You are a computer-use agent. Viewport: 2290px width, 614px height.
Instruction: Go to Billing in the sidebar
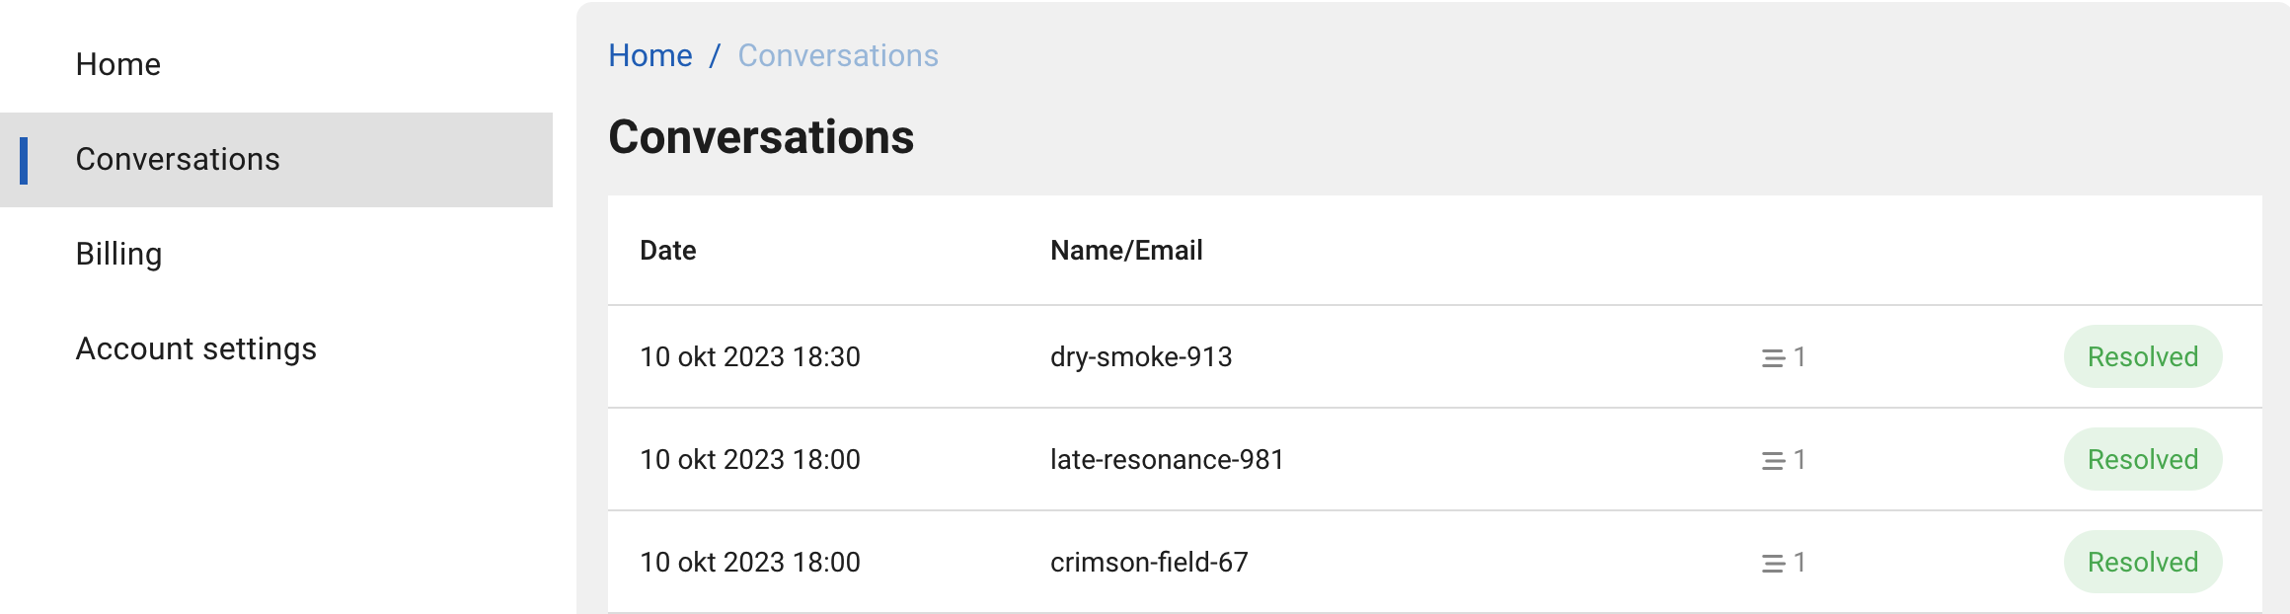click(x=119, y=254)
